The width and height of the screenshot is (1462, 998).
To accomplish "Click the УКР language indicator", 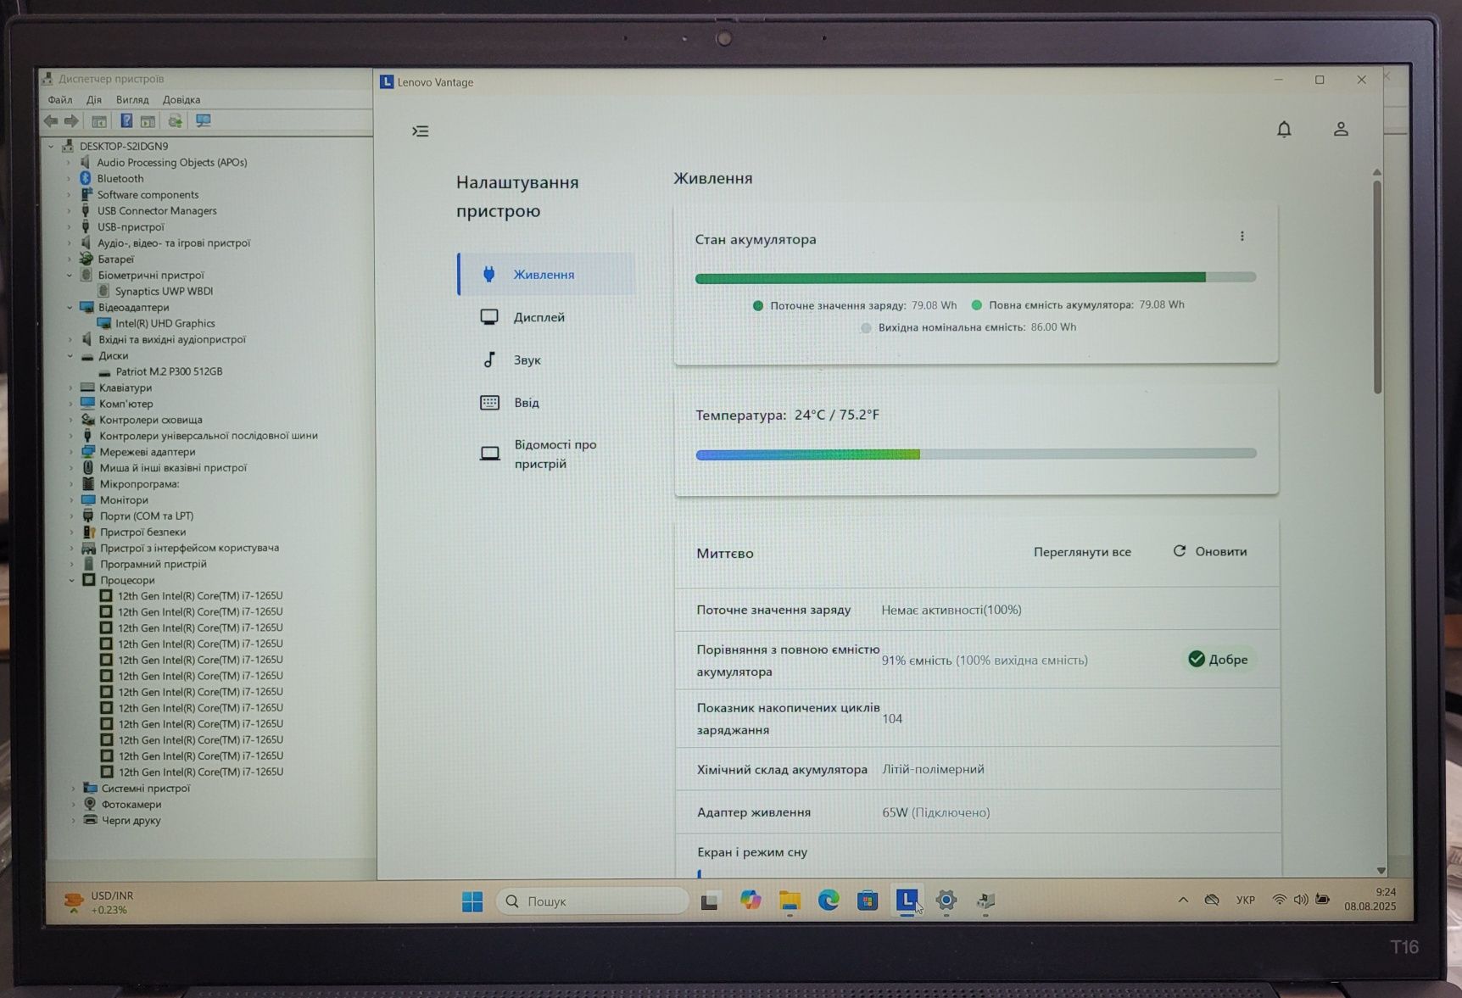I will tap(1246, 900).
